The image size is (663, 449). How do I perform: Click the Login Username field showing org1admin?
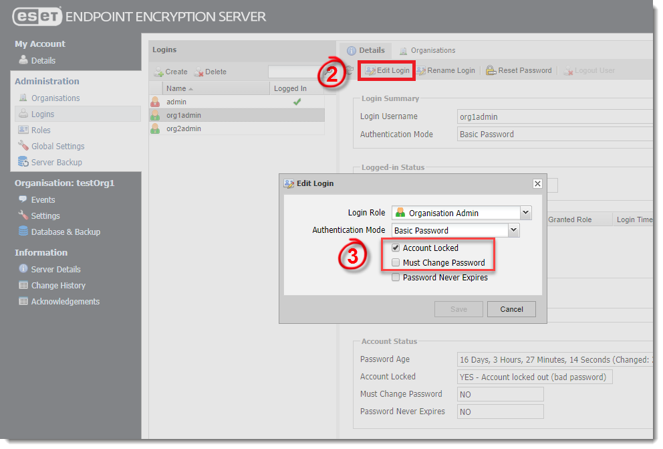(x=555, y=117)
